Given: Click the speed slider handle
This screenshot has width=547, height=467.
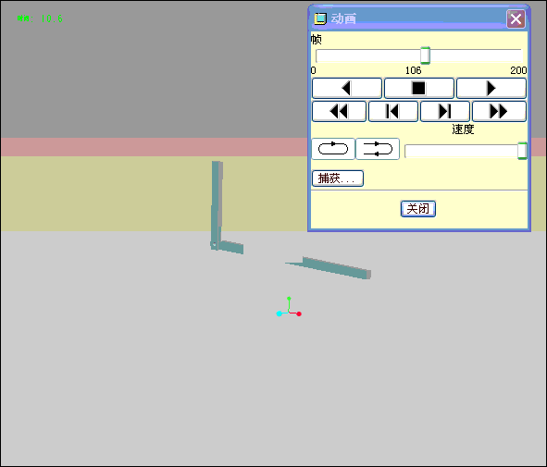Looking at the screenshot, I should coord(522,151).
